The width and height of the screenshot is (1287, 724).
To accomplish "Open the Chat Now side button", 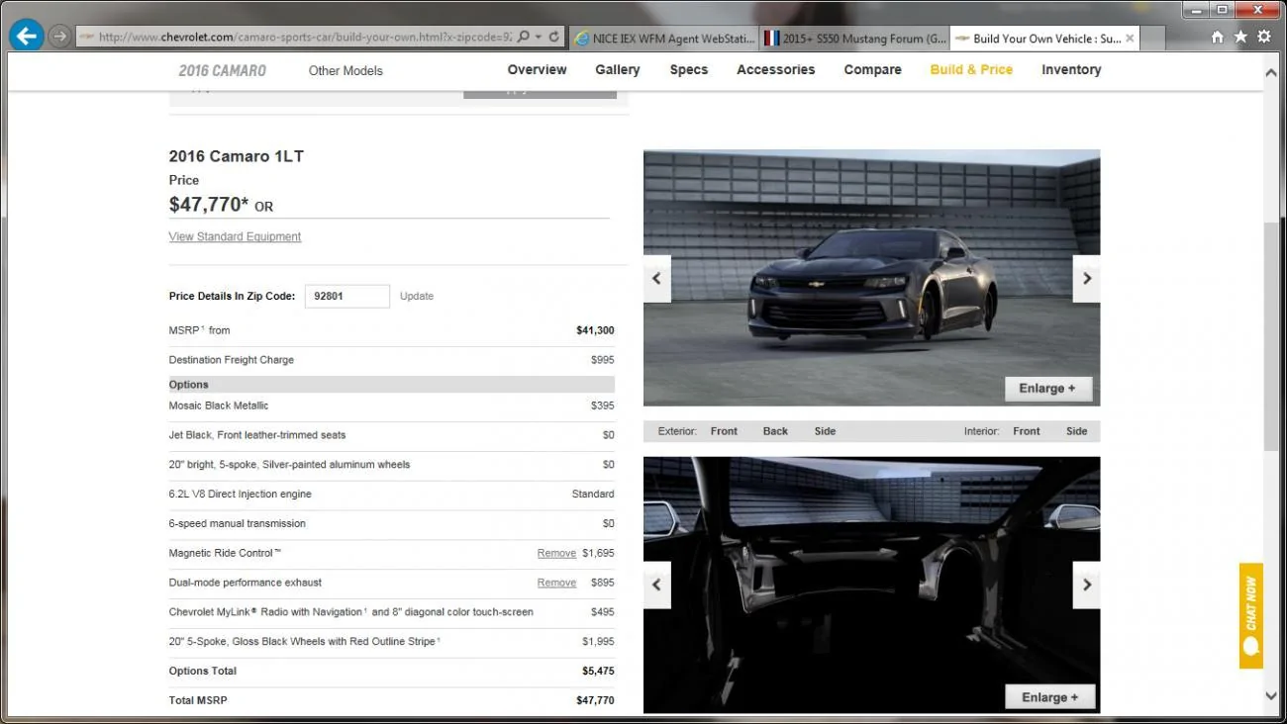I will 1251,615.
